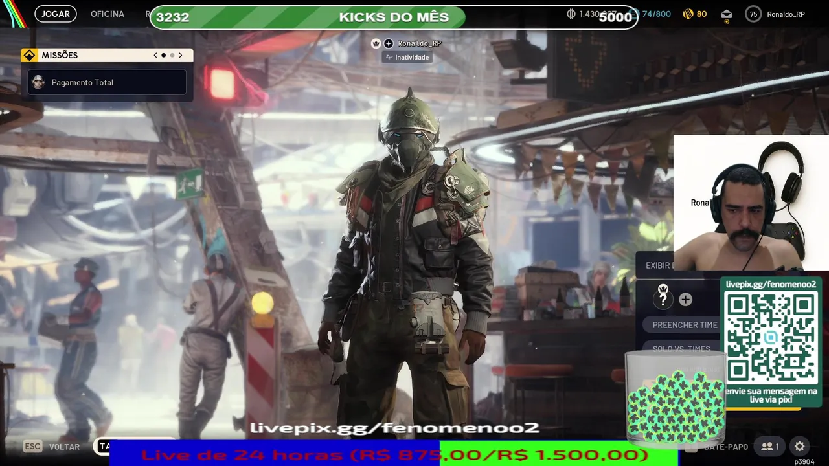Viewport: 829px width, 466px height.
Task: Click plus icon next to Ronaldo_RP nameplate
Action: coord(388,43)
